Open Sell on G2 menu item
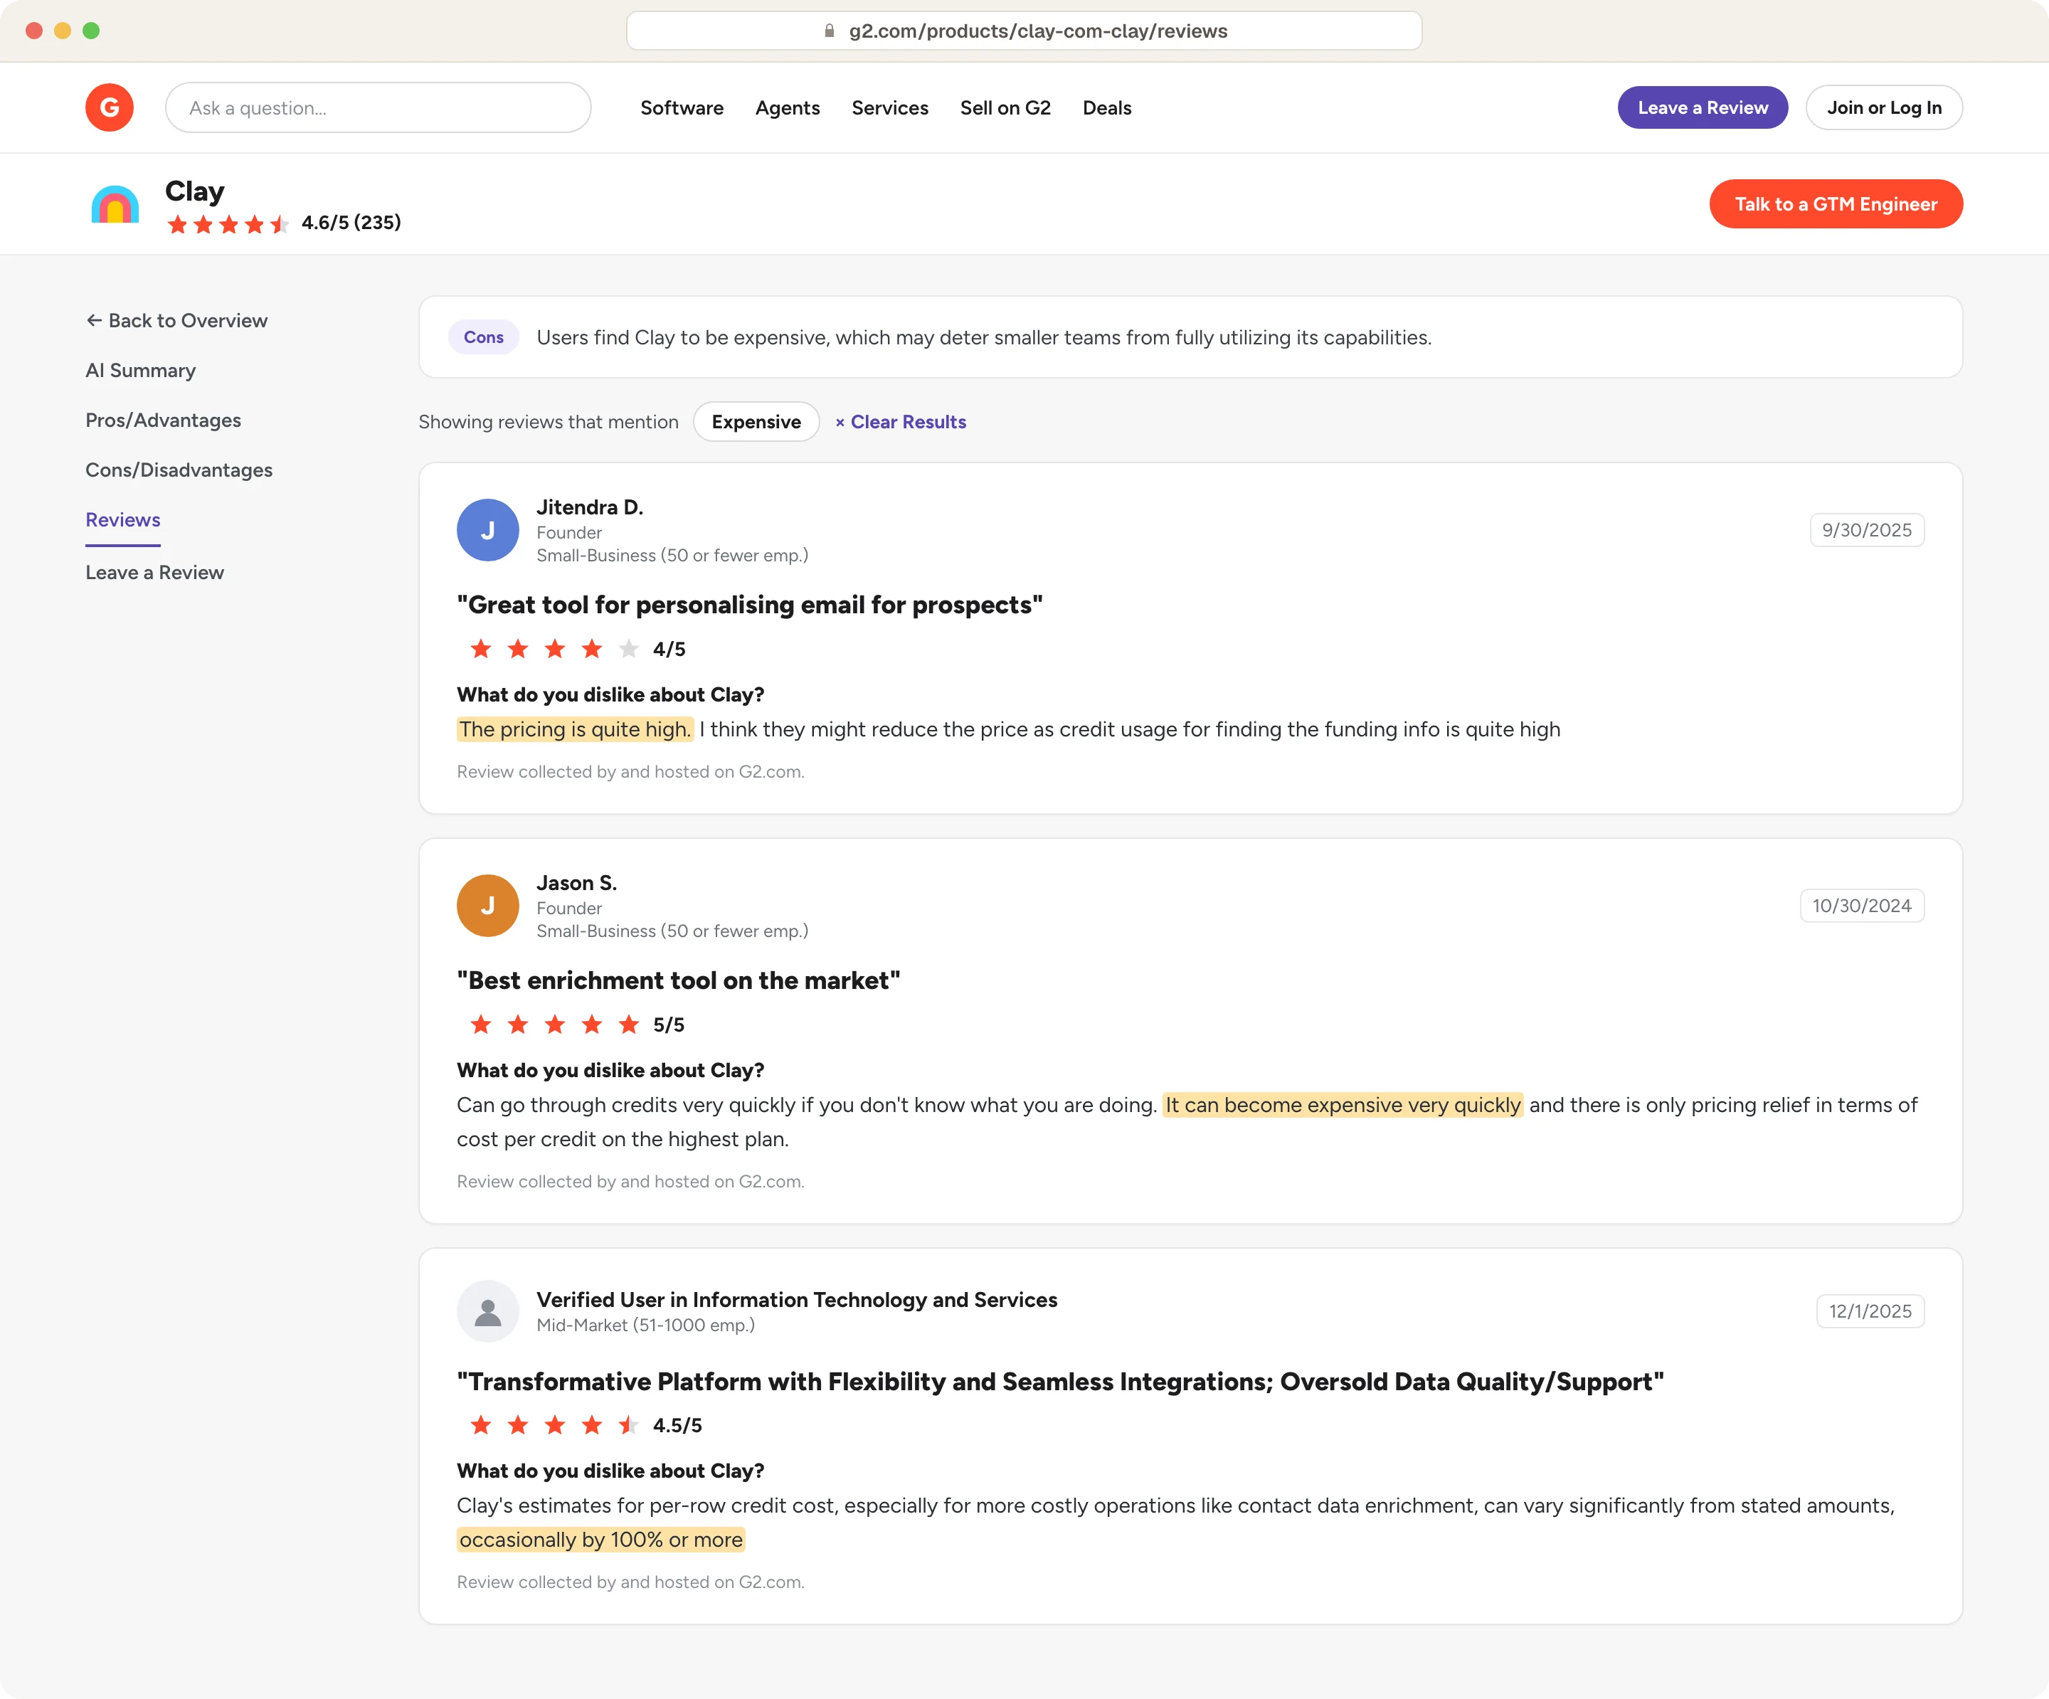 (x=1005, y=107)
